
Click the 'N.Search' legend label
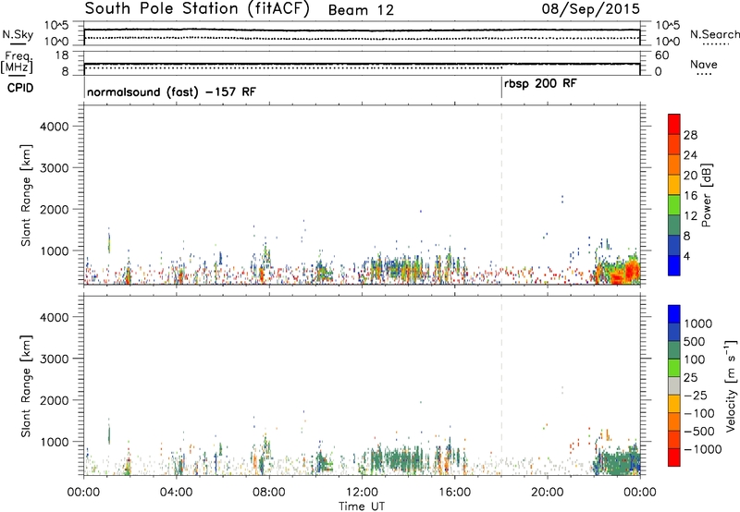point(714,34)
